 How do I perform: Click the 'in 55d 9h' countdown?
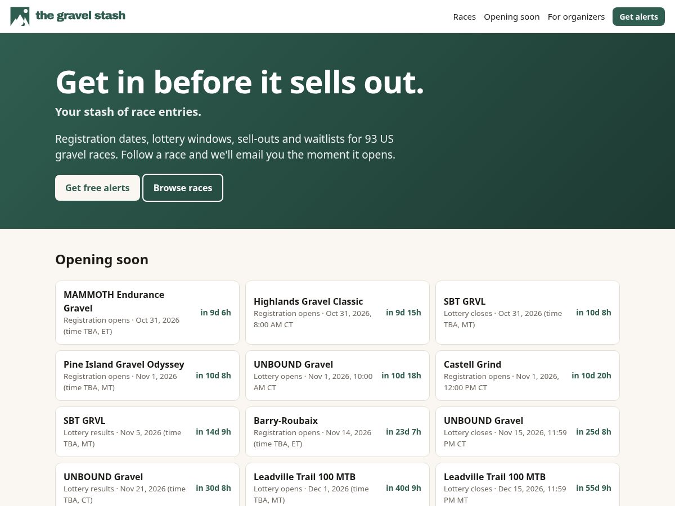593,488
